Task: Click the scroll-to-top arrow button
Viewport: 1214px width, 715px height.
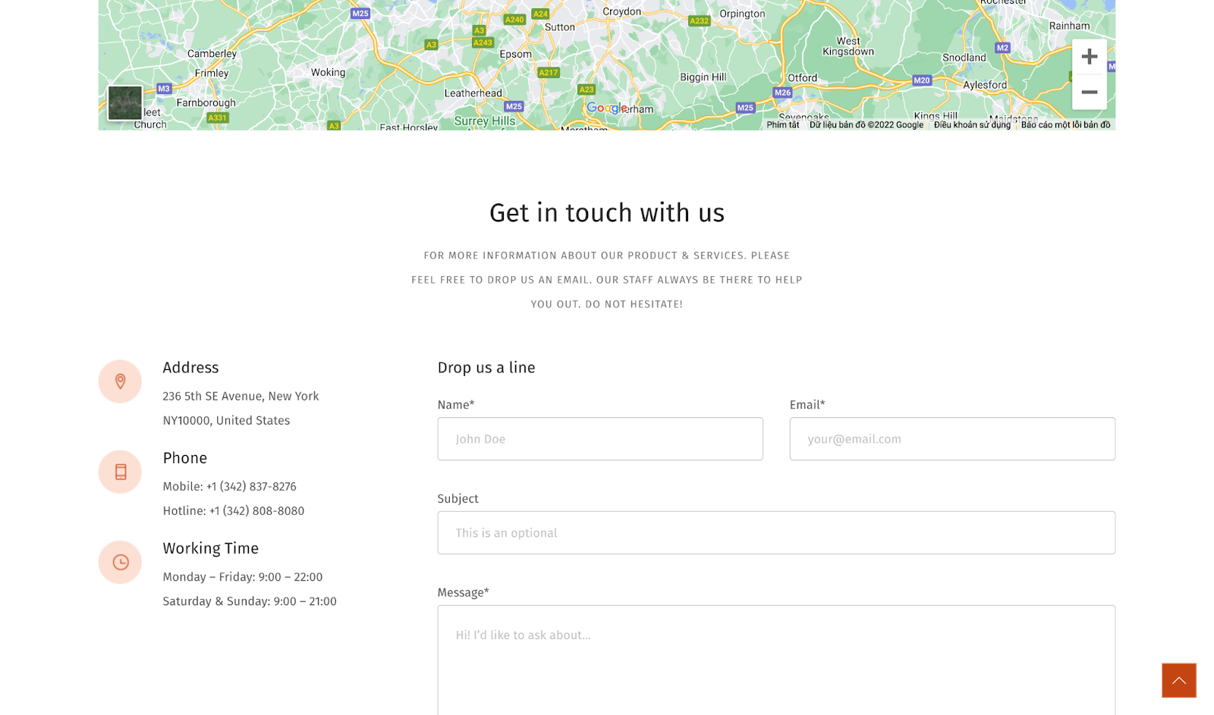Action: [1178, 680]
